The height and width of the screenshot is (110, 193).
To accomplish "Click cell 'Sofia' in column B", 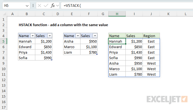I will click(x=26, y=58).
